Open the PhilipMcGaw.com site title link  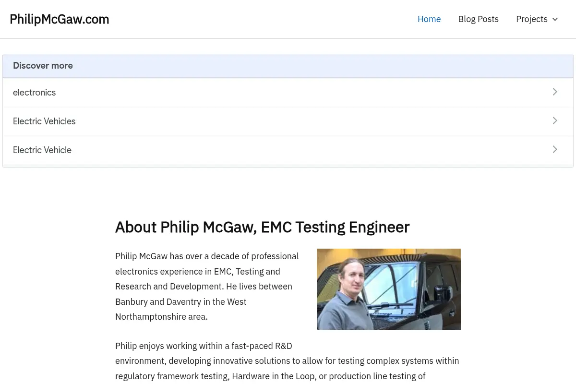pyautogui.click(x=60, y=19)
